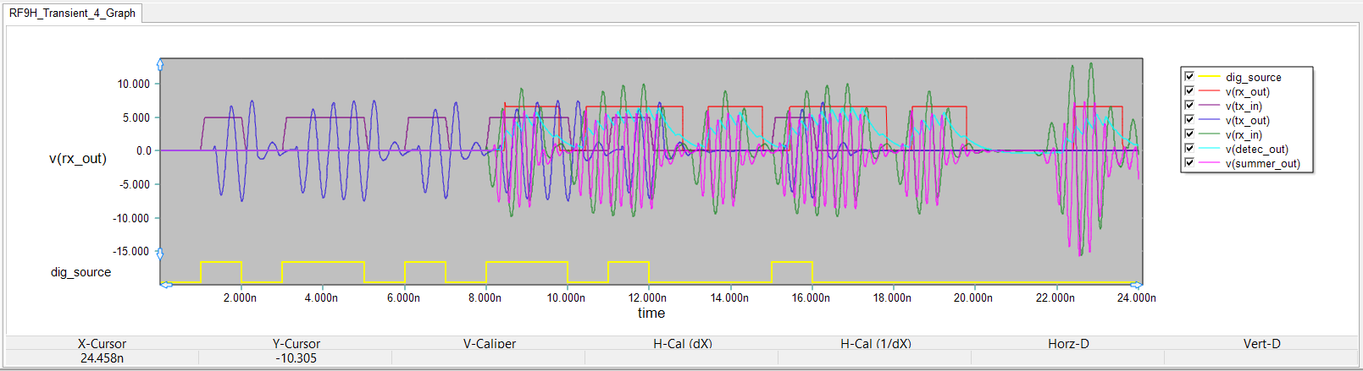Hide the v(summer_out) waveform checkbox
1363x371 pixels.
(x=1189, y=163)
